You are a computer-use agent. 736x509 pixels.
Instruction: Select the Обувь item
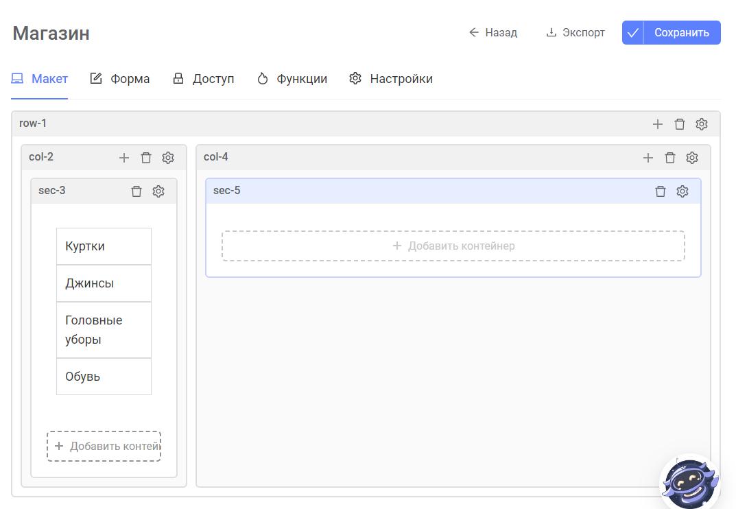coord(104,377)
